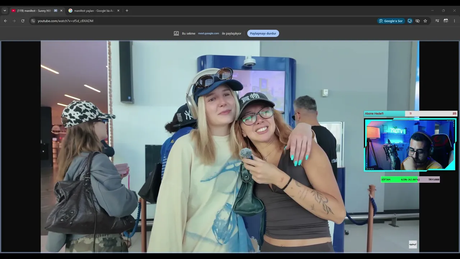Click the "TRY1000" goal text
This screenshot has height=259, width=460.
click(x=434, y=180)
